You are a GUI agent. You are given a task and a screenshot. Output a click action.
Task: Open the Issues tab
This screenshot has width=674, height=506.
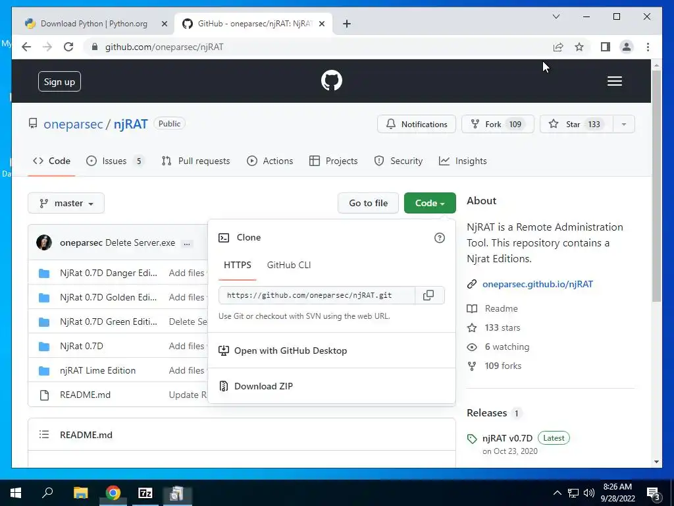pos(115,161)
